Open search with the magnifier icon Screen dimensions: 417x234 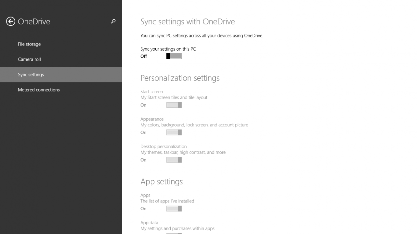113,22
